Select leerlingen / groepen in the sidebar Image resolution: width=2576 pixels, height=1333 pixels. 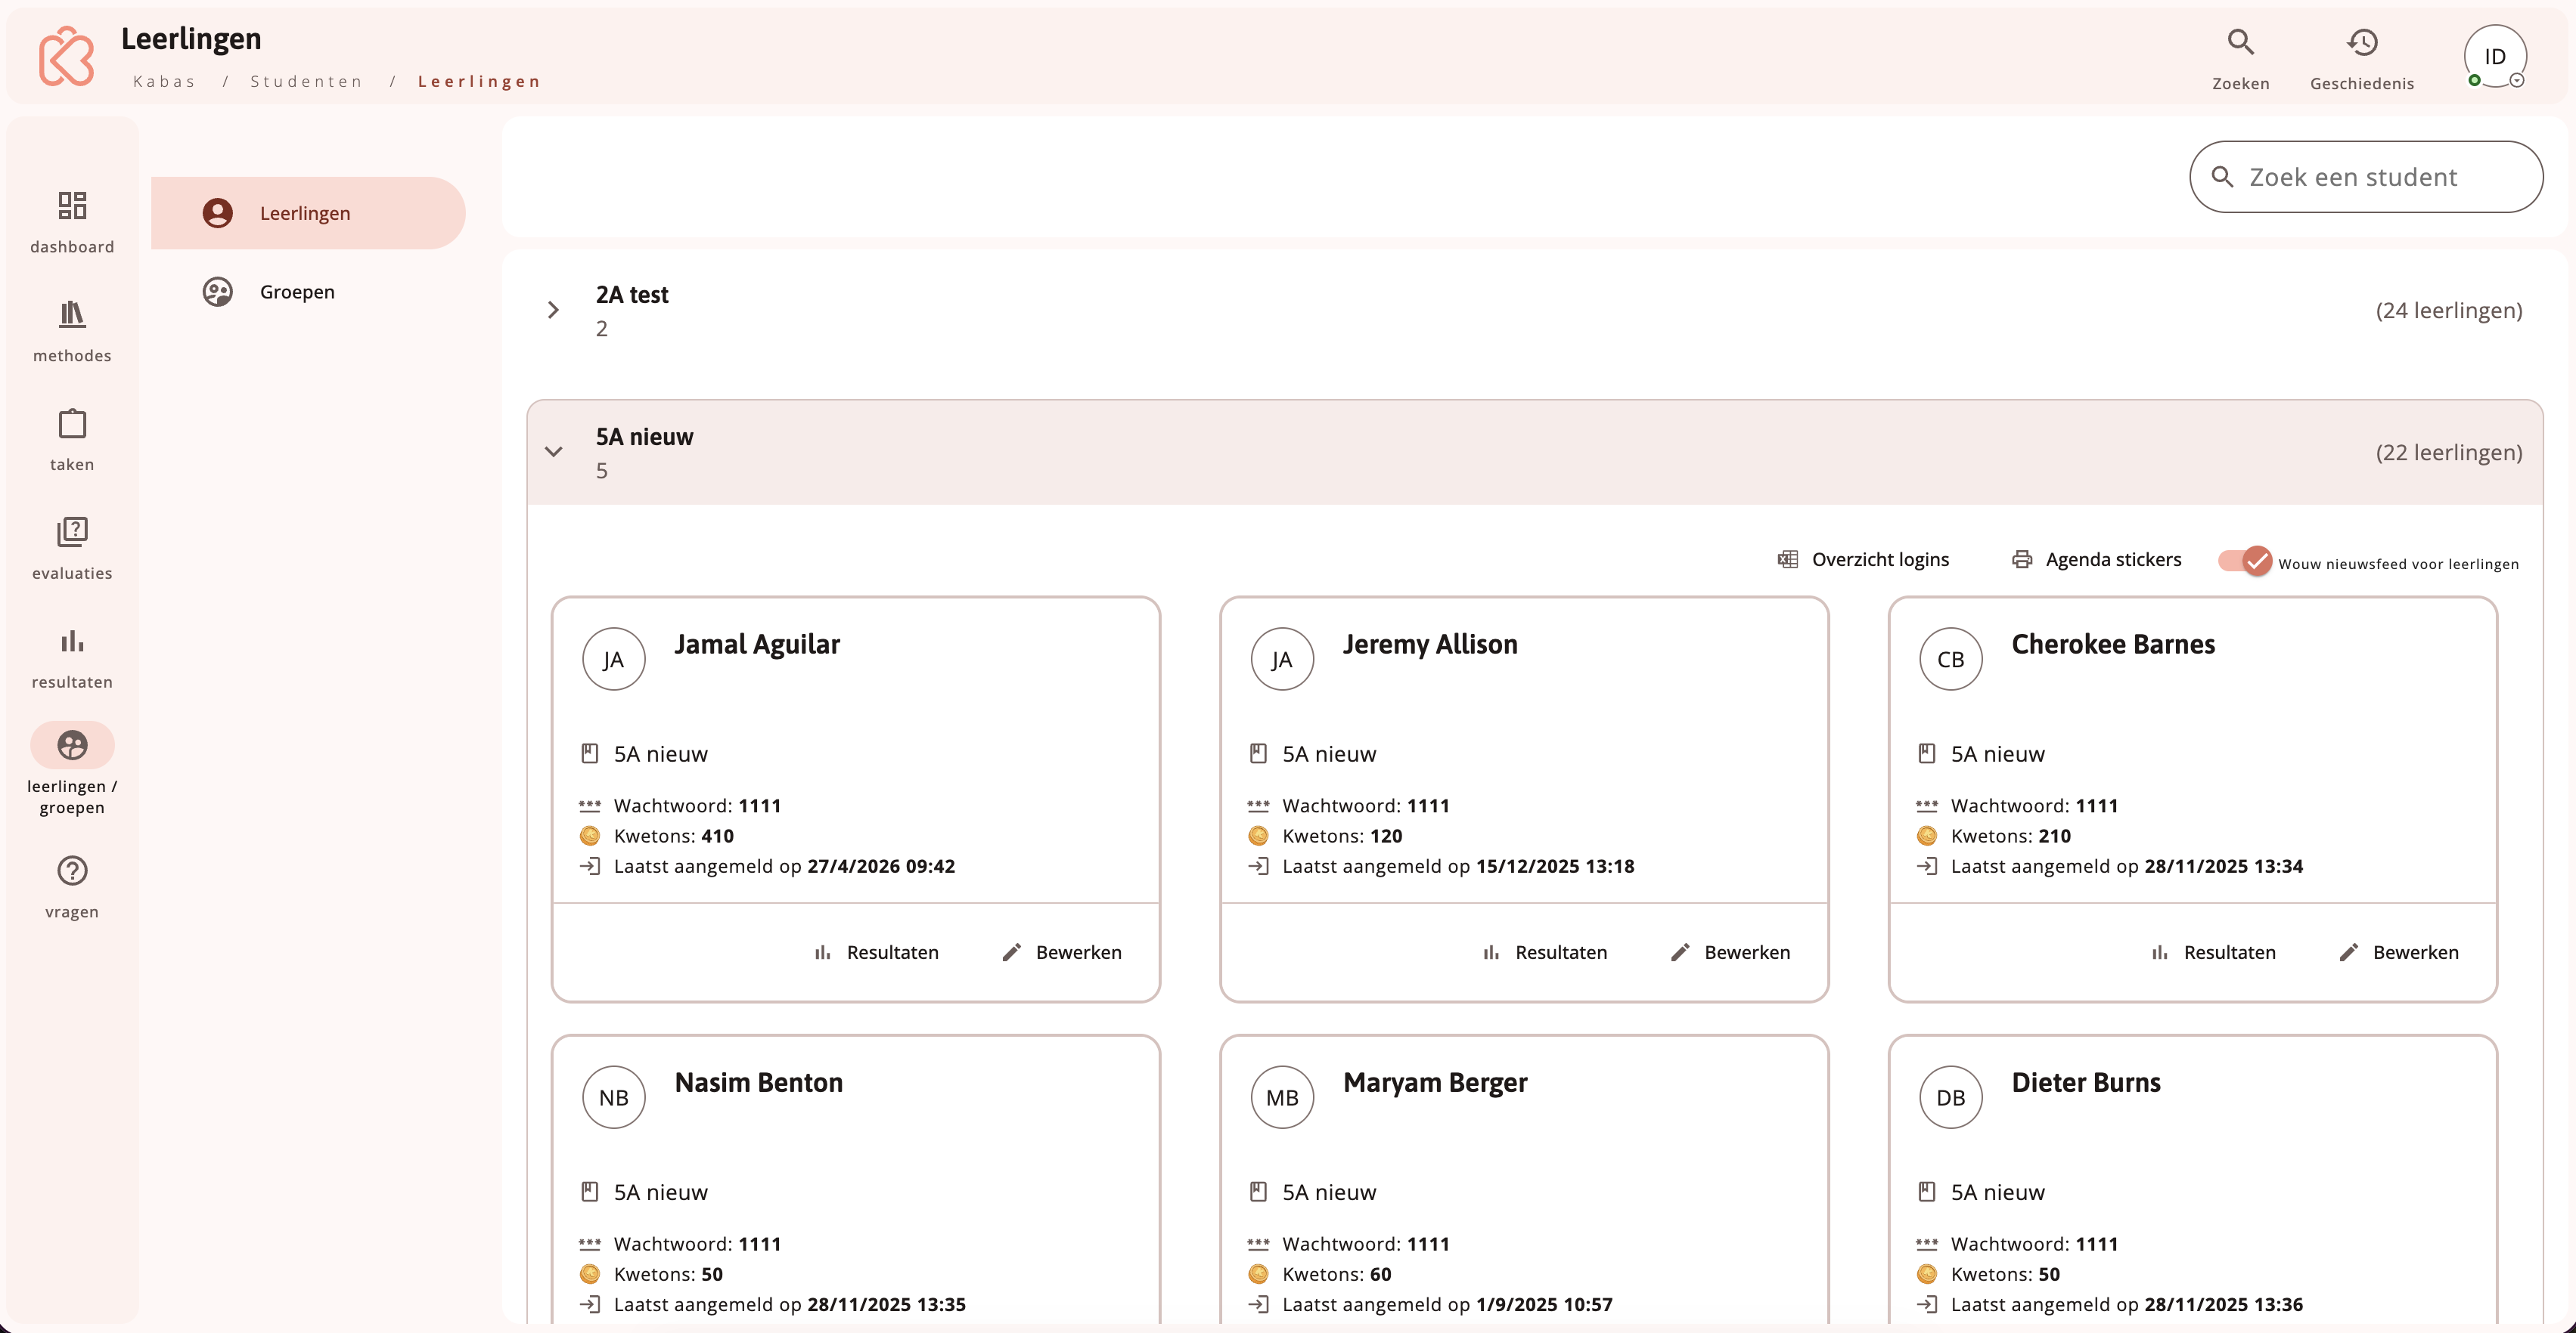(x=72, y=769)
